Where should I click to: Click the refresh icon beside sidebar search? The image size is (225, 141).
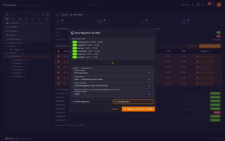click(x=34, y=14)
